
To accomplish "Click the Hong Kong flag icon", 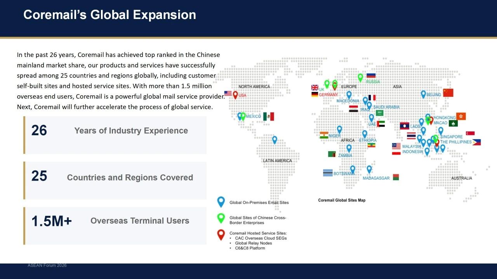I will [461, 116].
